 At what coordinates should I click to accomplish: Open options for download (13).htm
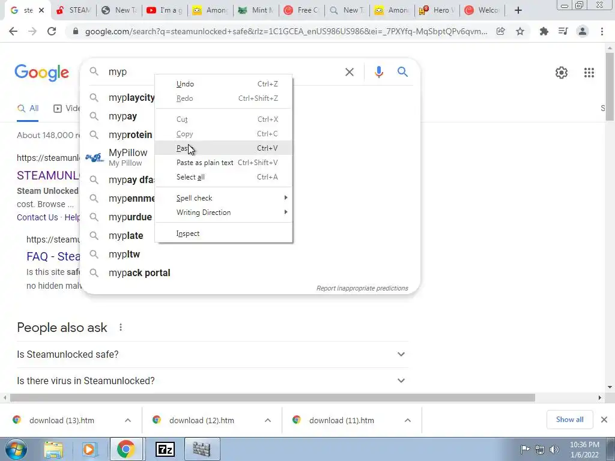pyautogui.click(x=128, y=420)
